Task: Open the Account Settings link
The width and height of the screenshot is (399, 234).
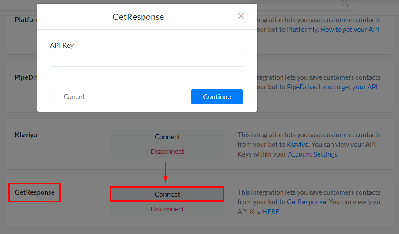Action: [x=312, y=154]
